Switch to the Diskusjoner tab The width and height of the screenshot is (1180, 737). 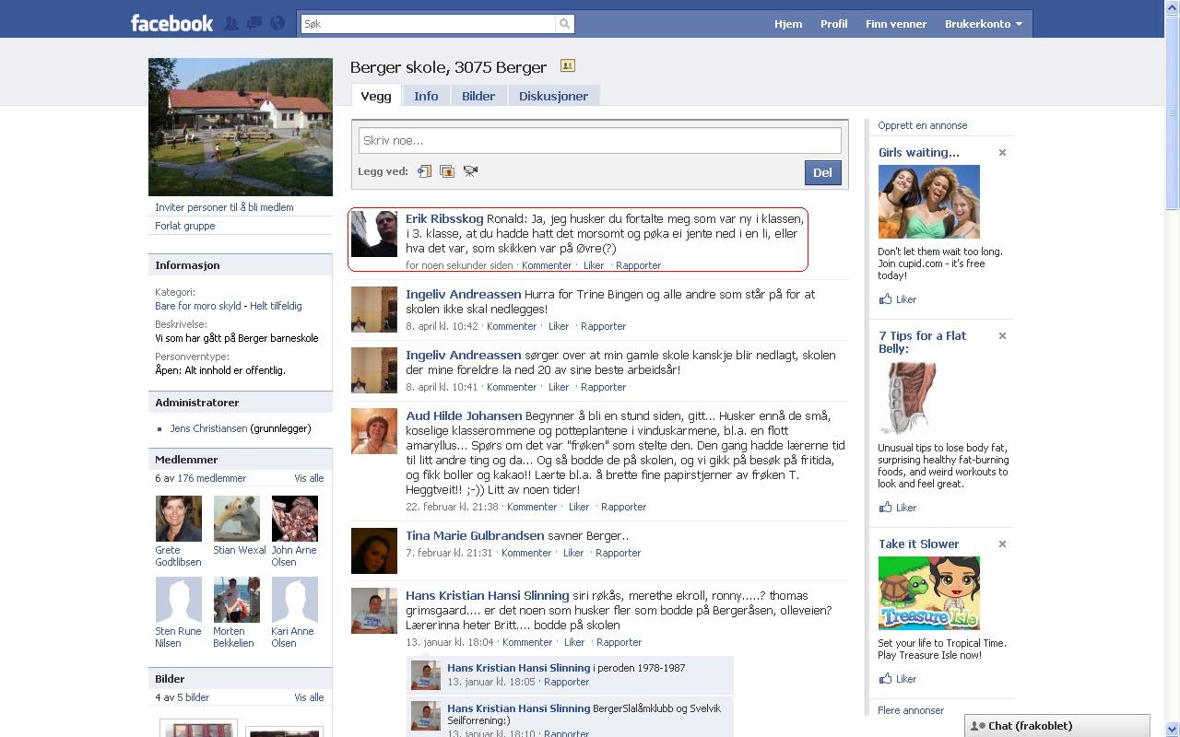click(553, 96)
